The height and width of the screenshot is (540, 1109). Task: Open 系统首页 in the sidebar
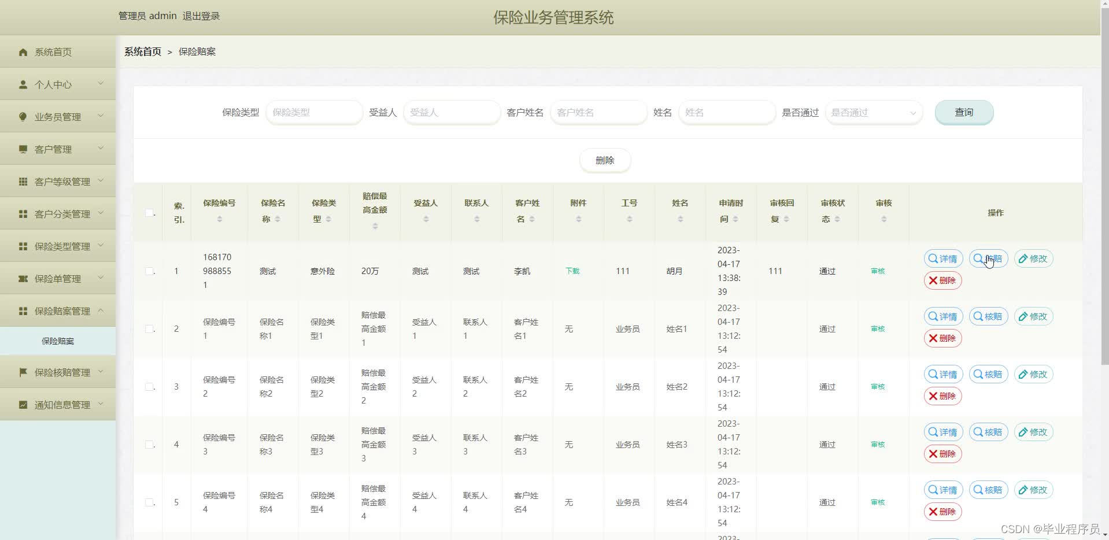point(58,52)
